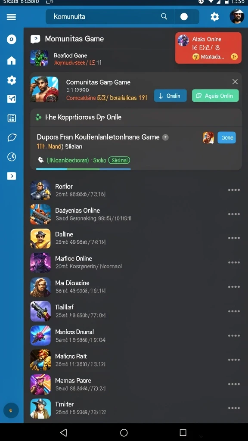Click the info icon beside Dupors Fran title
Image resolution: width=248 pixels, height=441 pixels.
(x=166, y=137)
